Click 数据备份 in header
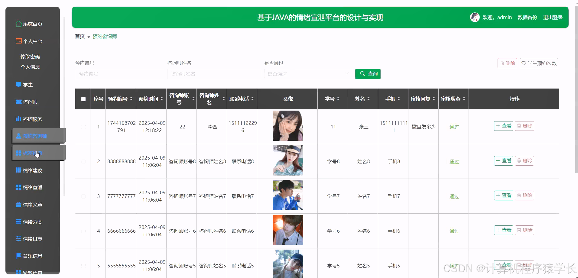Image resolution: width=578 pixels, height=278 pixels. pyautogui.click(x=527, y=18)
